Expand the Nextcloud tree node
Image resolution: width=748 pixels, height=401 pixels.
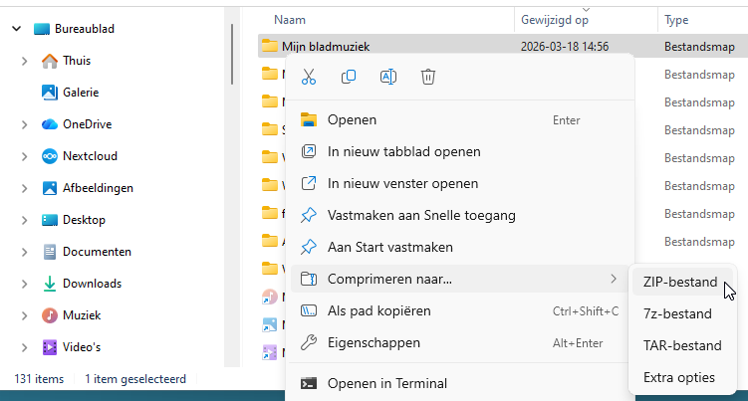[24, 156]
